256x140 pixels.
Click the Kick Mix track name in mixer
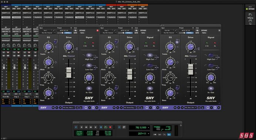pyautogui.click(x=6, y=97)
